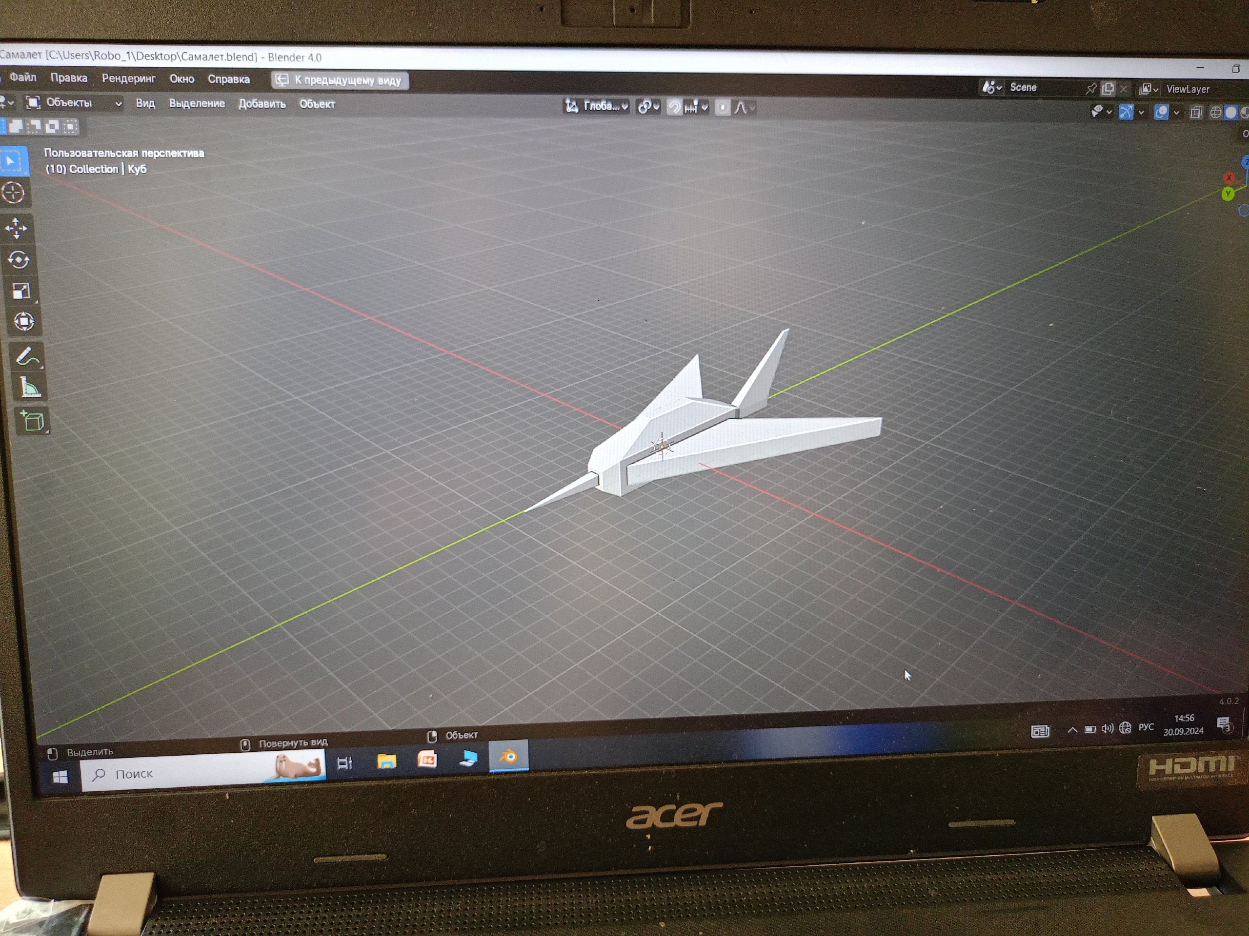Toggle snapping magnet in header

674,107
